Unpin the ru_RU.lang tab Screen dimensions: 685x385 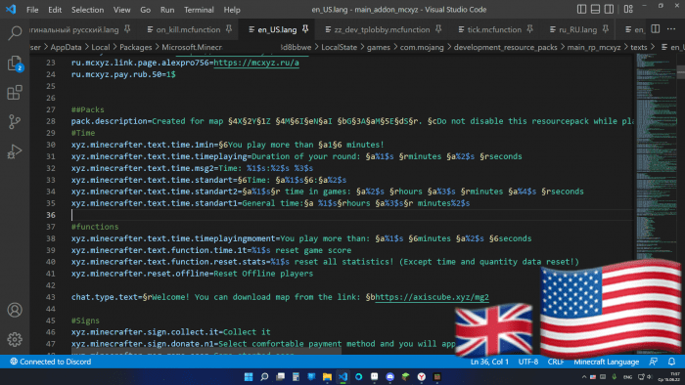point(606,29)
